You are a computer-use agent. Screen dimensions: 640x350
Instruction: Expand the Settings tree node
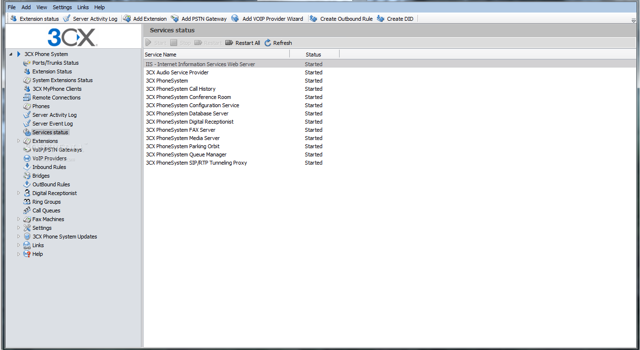19,228
